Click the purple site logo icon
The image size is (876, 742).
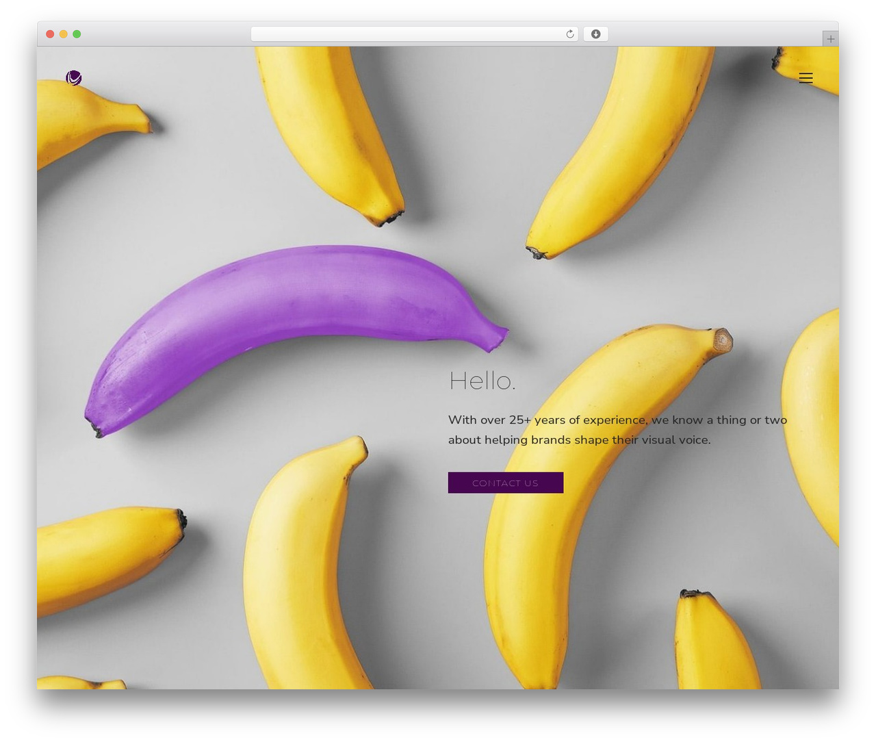click(74, 78)
